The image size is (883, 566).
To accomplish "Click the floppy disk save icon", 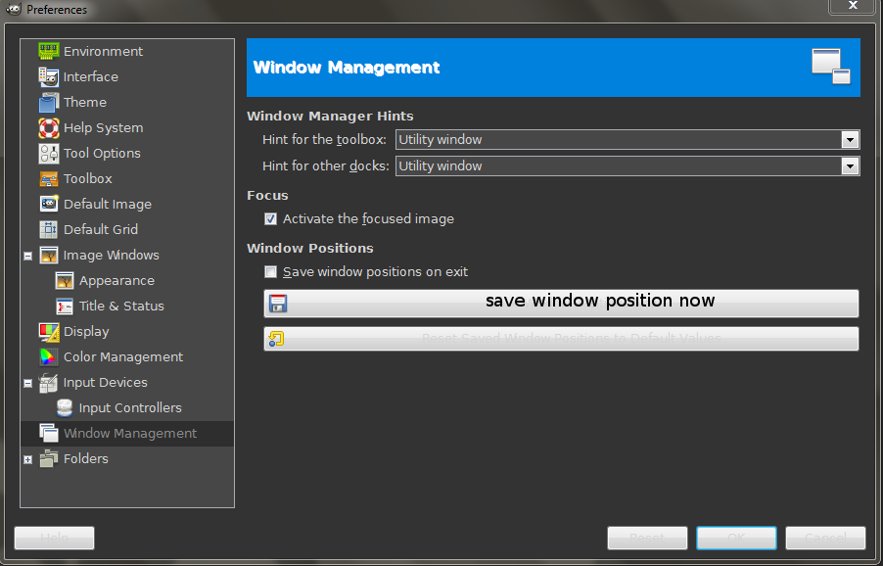I will pos(277,303).
